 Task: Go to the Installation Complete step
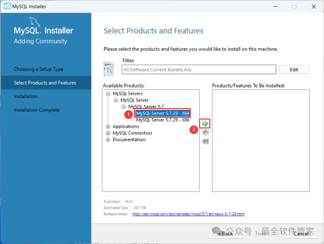(x=37, y=110)
